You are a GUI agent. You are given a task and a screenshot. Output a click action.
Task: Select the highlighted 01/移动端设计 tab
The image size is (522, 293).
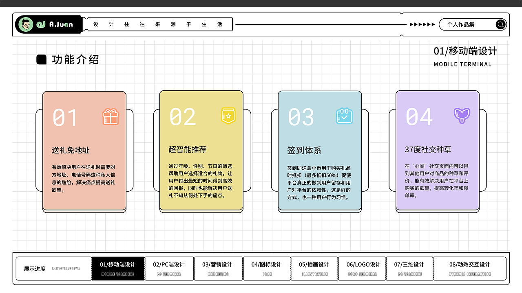(x=118, y=269)
